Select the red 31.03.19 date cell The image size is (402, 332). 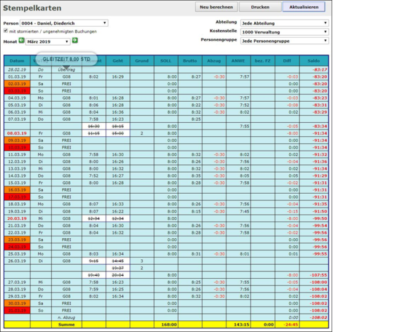coord(17,310)
